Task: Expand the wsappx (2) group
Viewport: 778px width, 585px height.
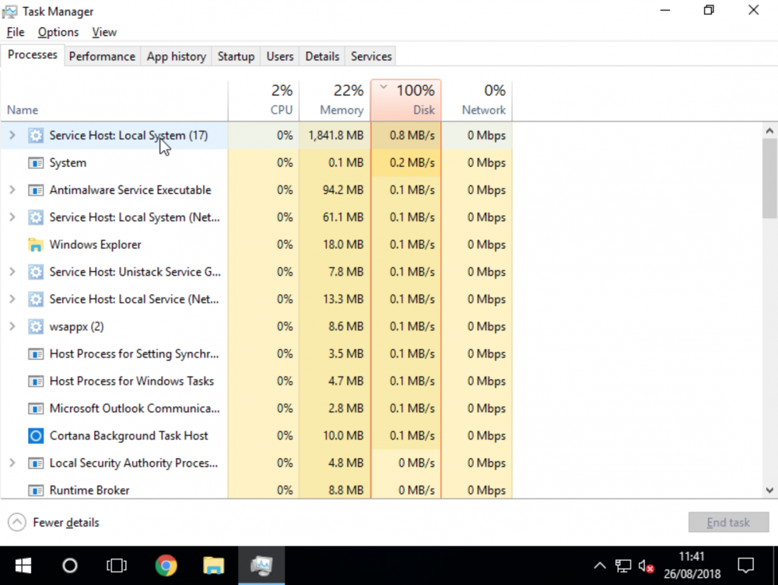Action: (x=12, y=326)
